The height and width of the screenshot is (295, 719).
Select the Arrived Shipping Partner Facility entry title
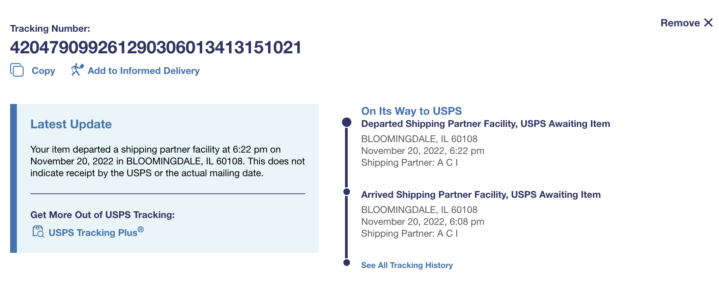click(x=481, y=195)
